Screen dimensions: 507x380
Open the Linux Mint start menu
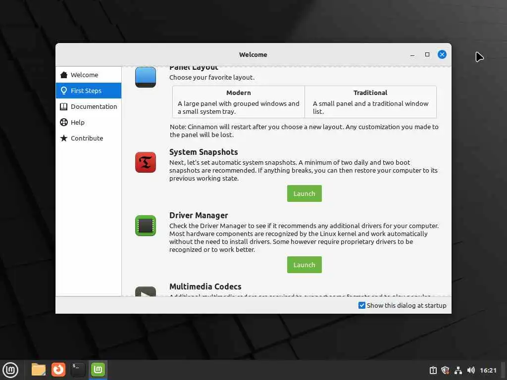coord(10,370)
